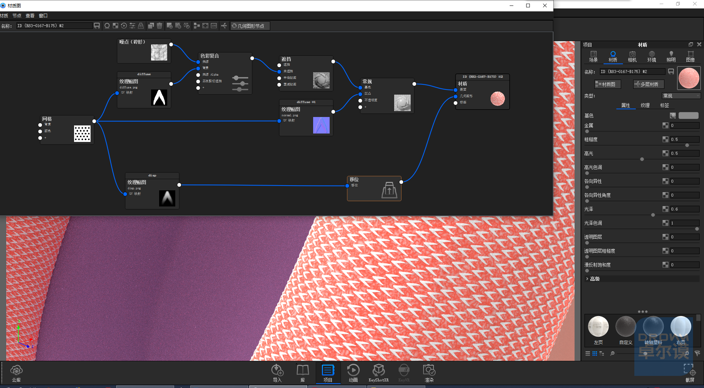Image resolution: width=704 pixels, height=388 pixels.
Task: Toggle texture checker for 粗糙度 (Roughness)
Action: click(x=665, y=139)
